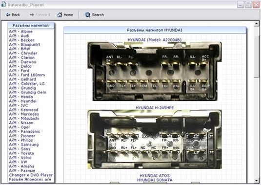Click the HYUNDAI H-245HPE connector image
Viewport: 261px width, 185px height.
point(155,139)
